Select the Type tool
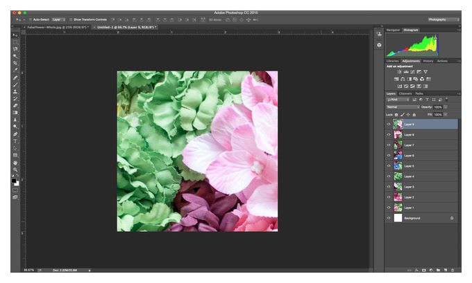472x283 pixels. [15, 141]
